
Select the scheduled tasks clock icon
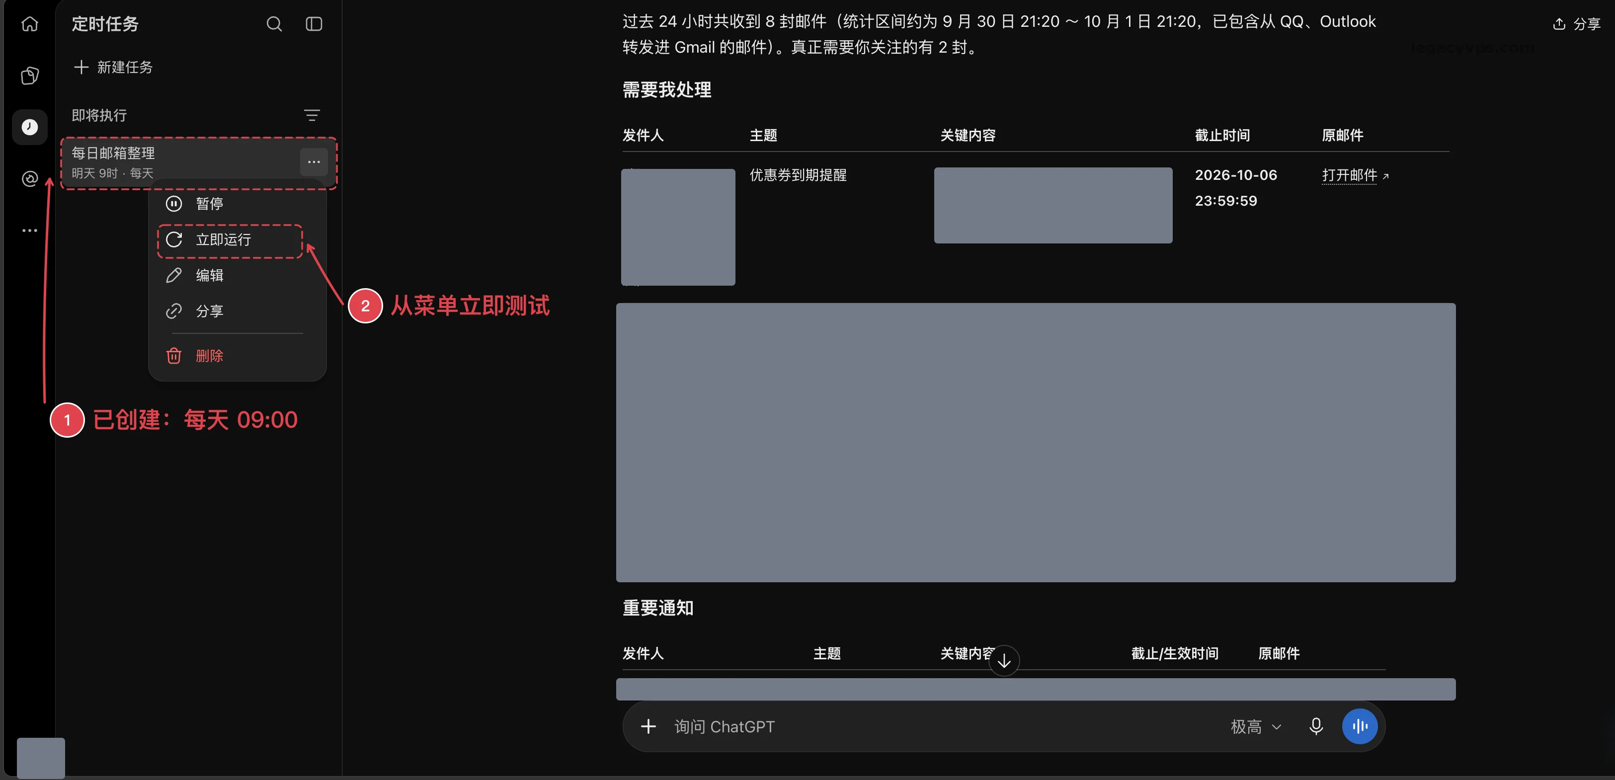pos(29,127)
